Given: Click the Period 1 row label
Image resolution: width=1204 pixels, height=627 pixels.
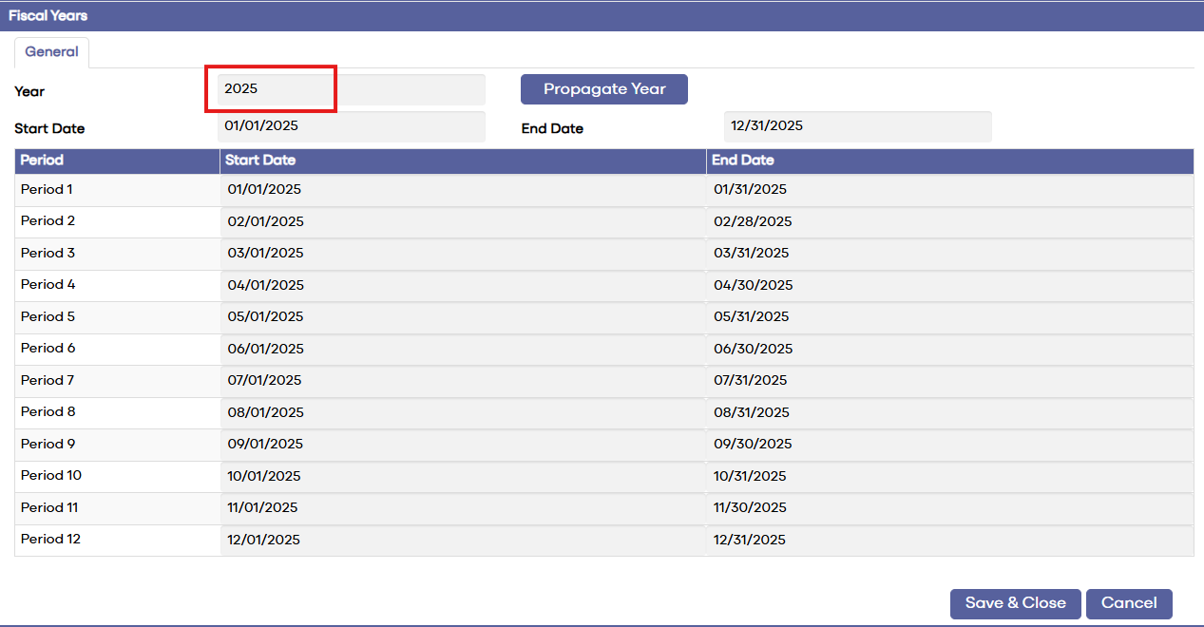Looking at the screenshot, I should point(47,189).
